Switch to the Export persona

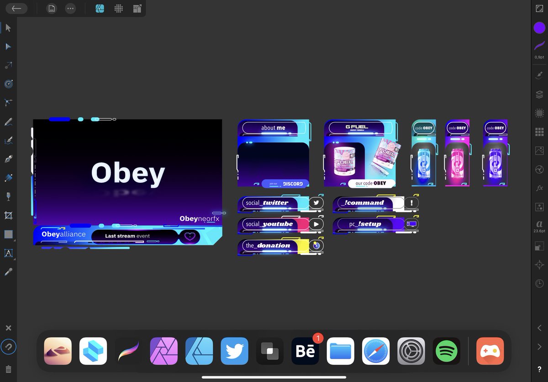pos(137,8)
